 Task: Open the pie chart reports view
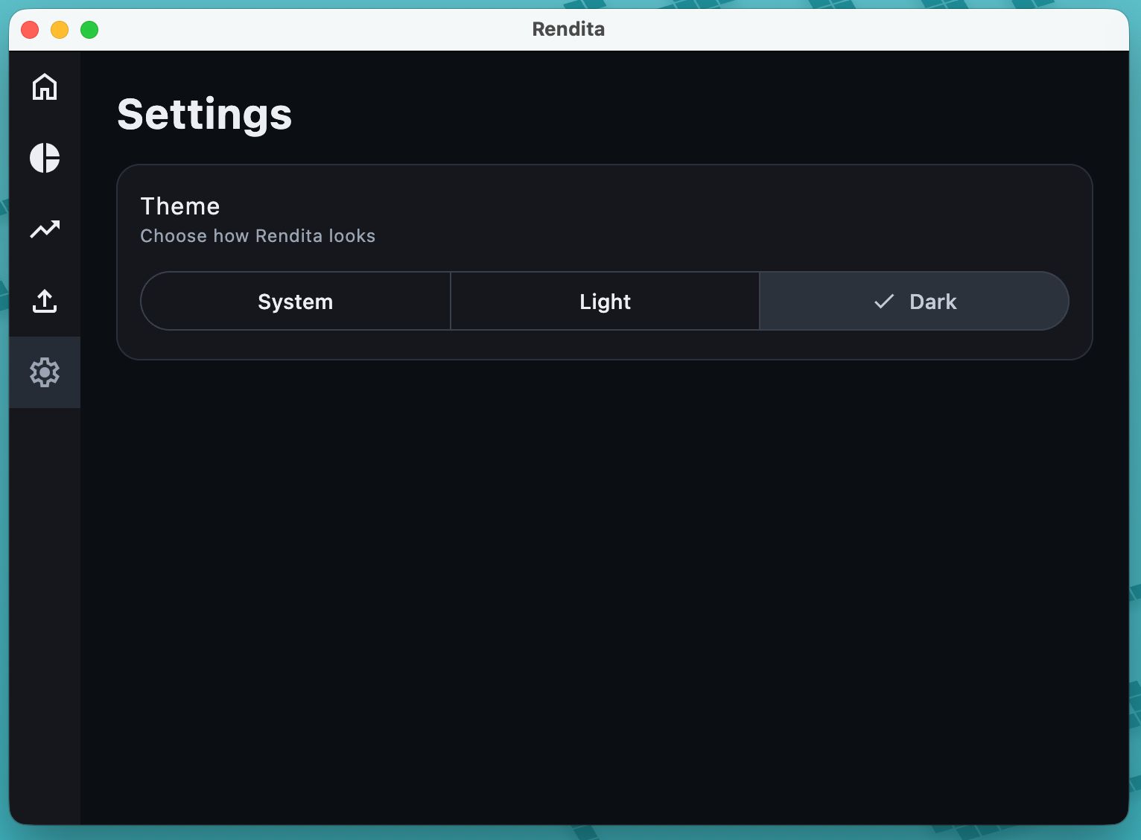[x=45, y=158]
